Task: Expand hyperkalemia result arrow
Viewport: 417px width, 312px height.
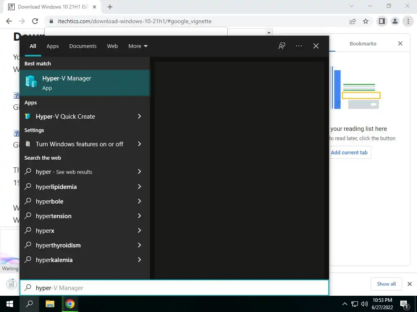Action: pos(139,260)
